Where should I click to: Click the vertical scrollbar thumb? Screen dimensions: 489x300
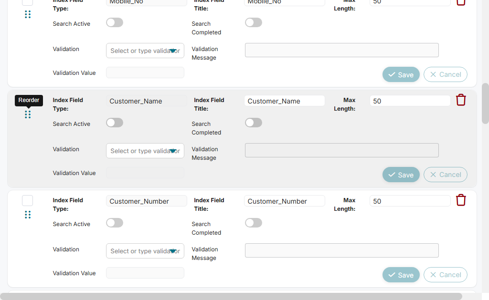point(485,103)
